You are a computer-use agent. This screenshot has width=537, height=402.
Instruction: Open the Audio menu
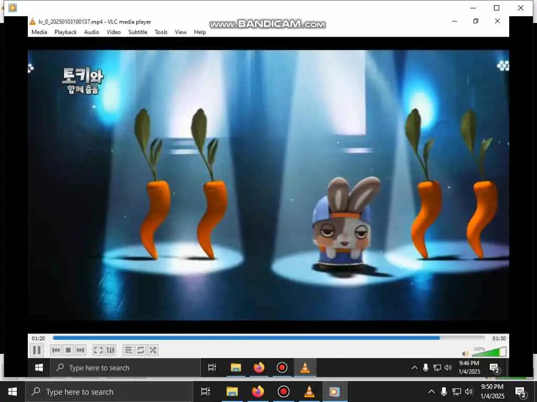pyautogui.click(x=91, y=32)
